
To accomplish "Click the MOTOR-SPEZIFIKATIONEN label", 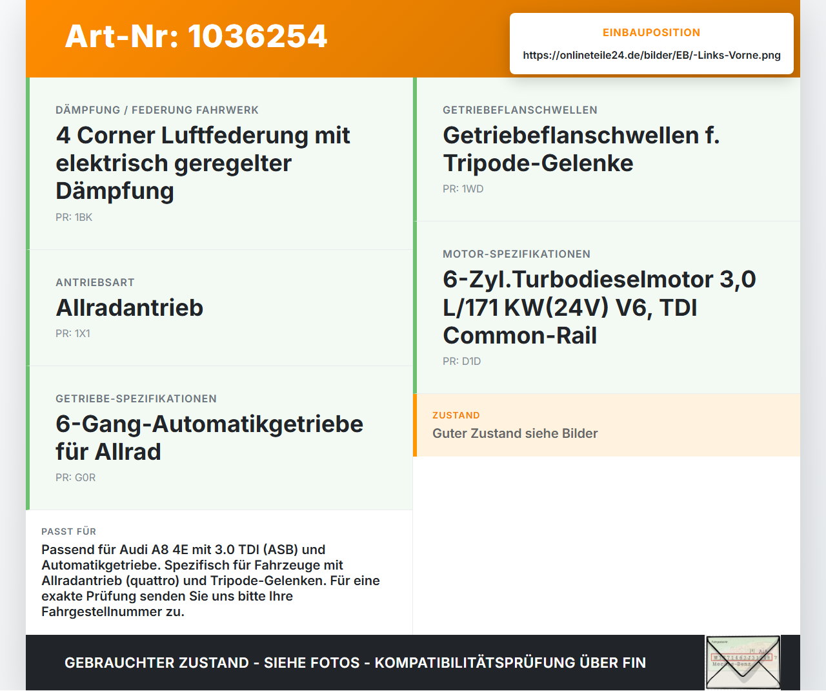I will (x=516, y=254).
